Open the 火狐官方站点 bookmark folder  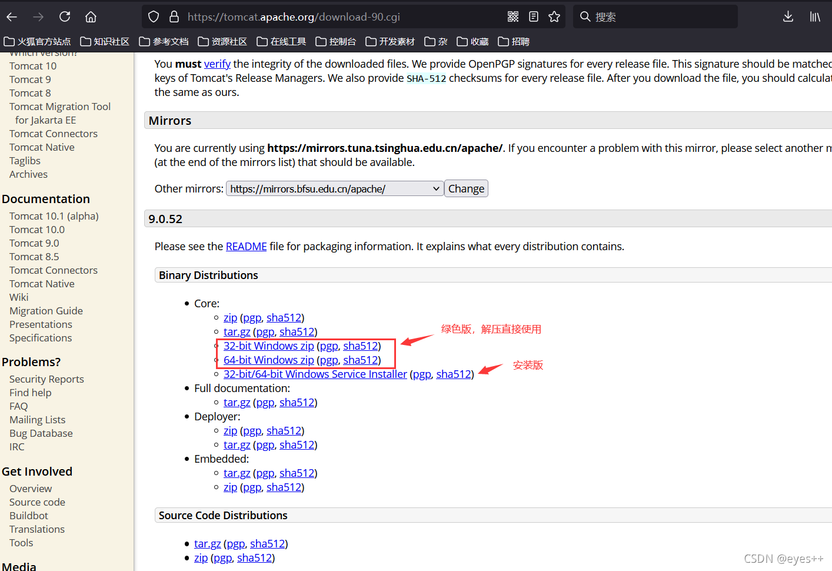coord(37,42)
